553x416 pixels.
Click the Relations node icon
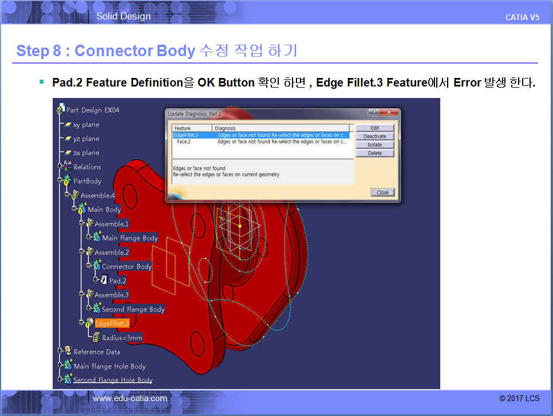pos(68,167)
